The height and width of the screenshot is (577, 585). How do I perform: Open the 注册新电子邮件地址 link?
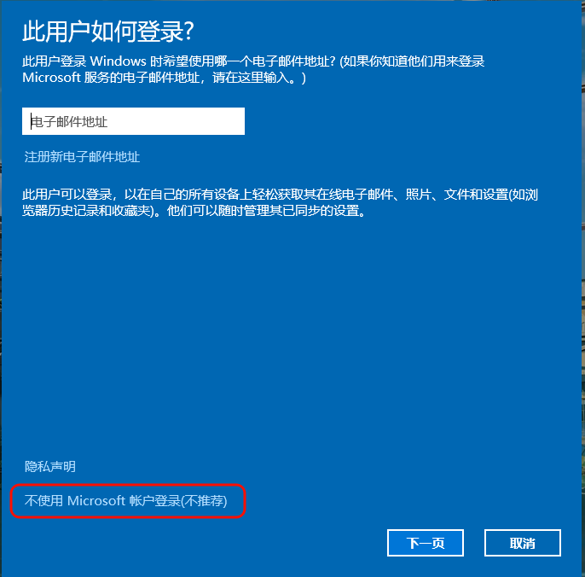tap(82, 157)
